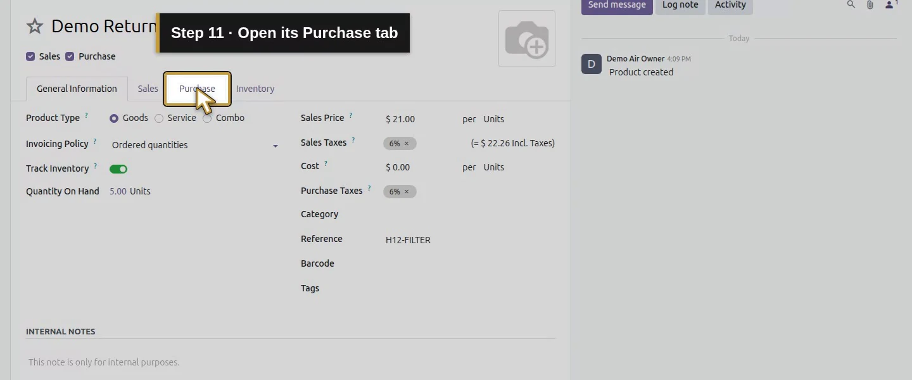Screen dimensions: 912x380
Task: Show followers icon in chatter
Action: point(891,5)
